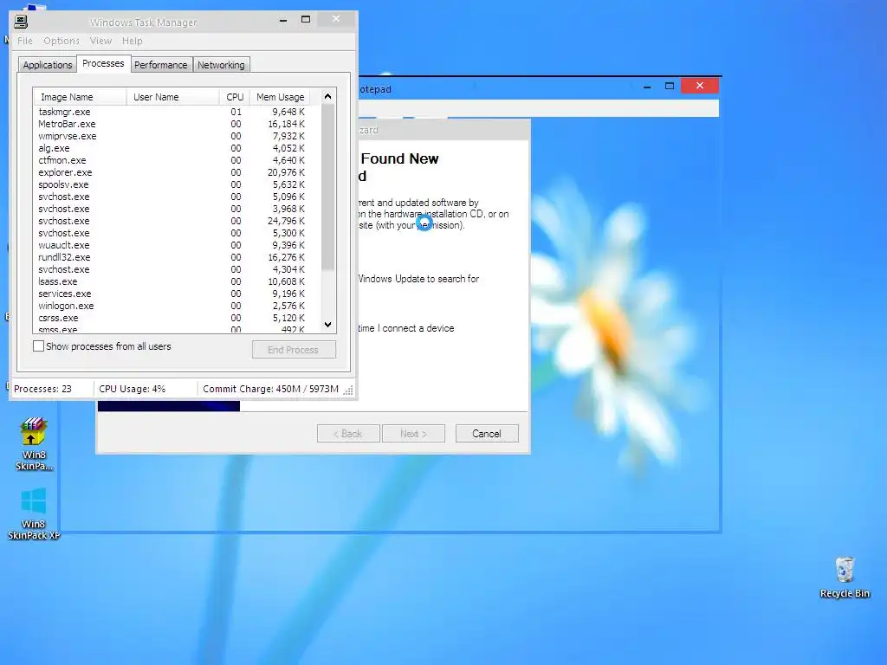
Task: Sort processes by Mem Usage column
Action: [281, 97]
